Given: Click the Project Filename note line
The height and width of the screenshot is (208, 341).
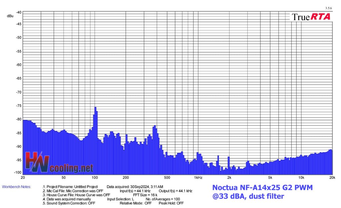Looking at the screenshot, I should click(70, 187).
